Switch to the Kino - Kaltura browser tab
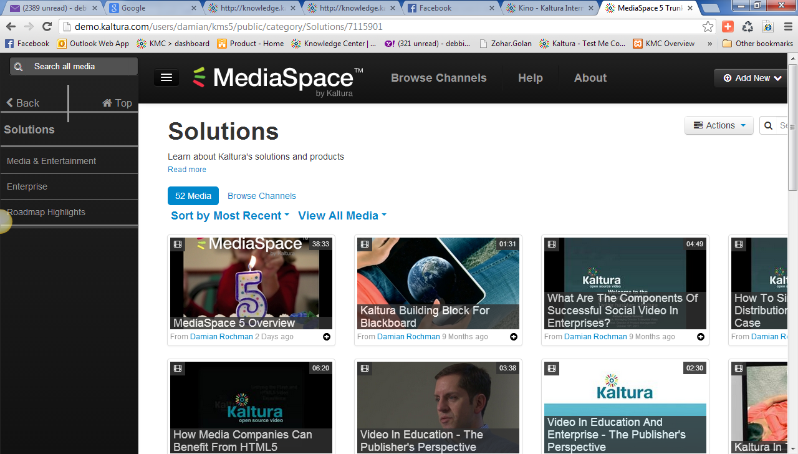Screen dimensions: 798x454 (x=549, y=8)
